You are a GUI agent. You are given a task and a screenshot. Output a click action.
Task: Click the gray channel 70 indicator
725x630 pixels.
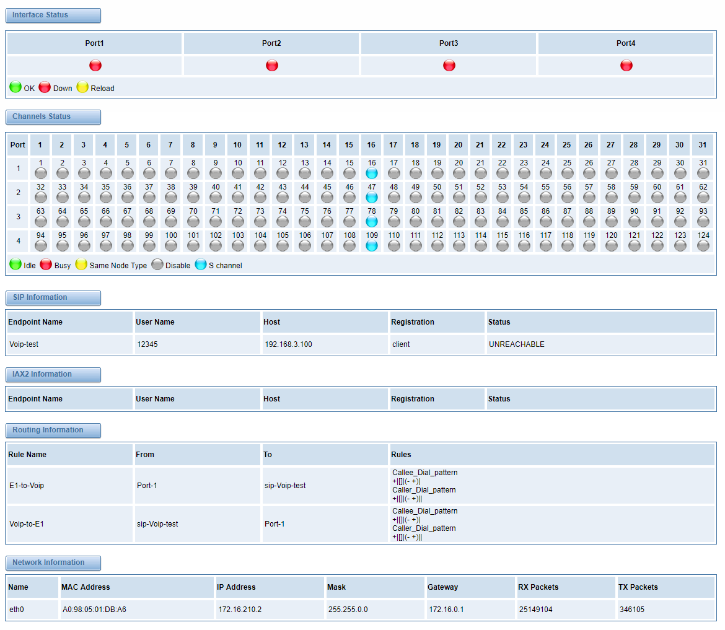(x=193, y=221)
